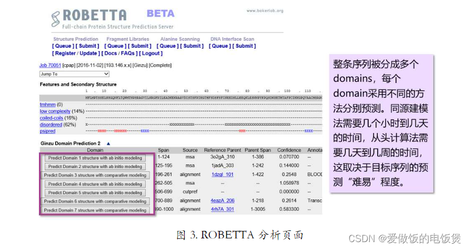Open reference parent 4eazA_206 link
Screen dimensions: 469x249
pyautogui.click(x=222, y=201)
